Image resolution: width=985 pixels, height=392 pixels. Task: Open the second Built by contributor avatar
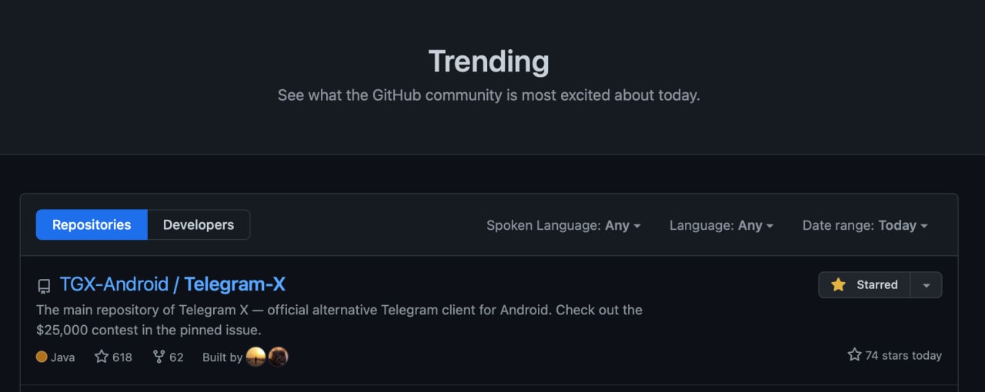coord(278,357)
